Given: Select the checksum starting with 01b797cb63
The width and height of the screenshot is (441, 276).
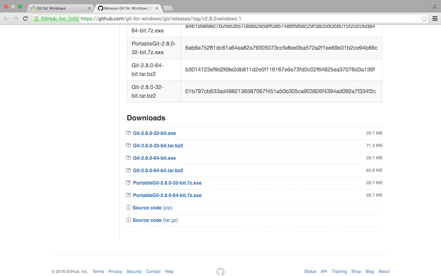Looking at the screenshot, I should pyautogui.click(x=280, y=91).
